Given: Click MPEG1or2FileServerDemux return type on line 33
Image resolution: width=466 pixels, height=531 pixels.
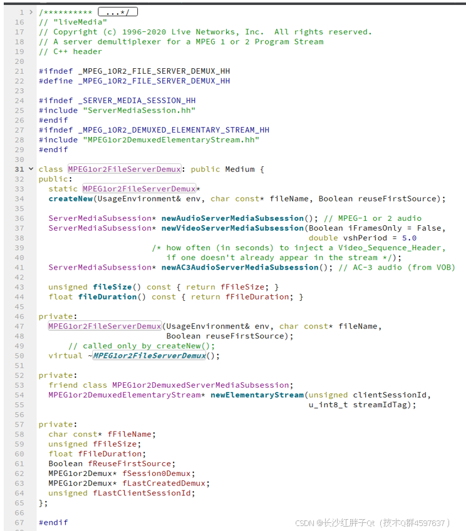Looking at the screenshot, I should (140, 189).
